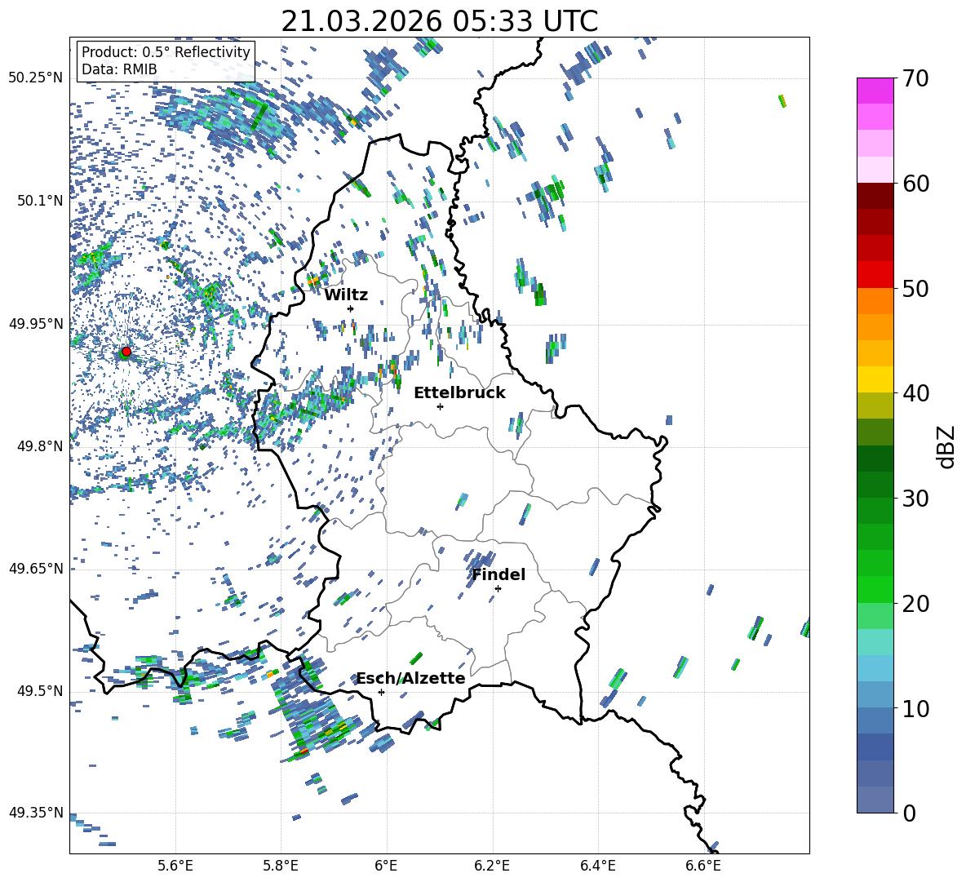Click the colorbar tick label 50
Viewport: 966px width, 882px height.
(915, 289)
